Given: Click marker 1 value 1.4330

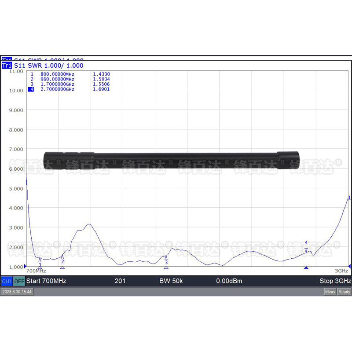Looking at the screenshot, I should click(102, 74).
